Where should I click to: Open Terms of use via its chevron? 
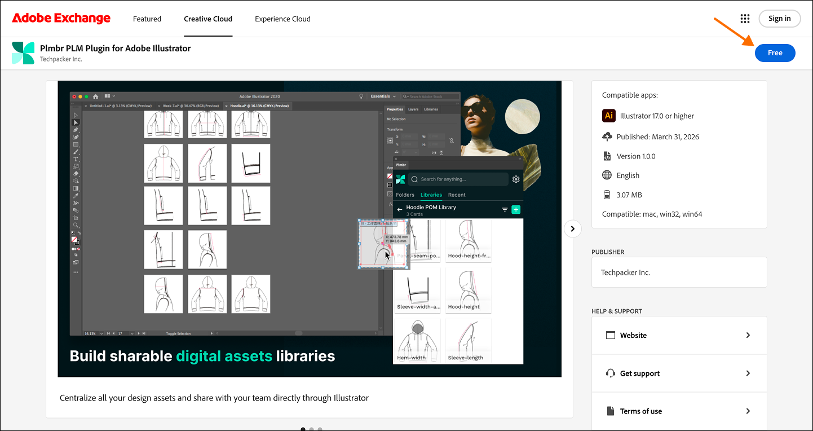(x=748, y=411)
